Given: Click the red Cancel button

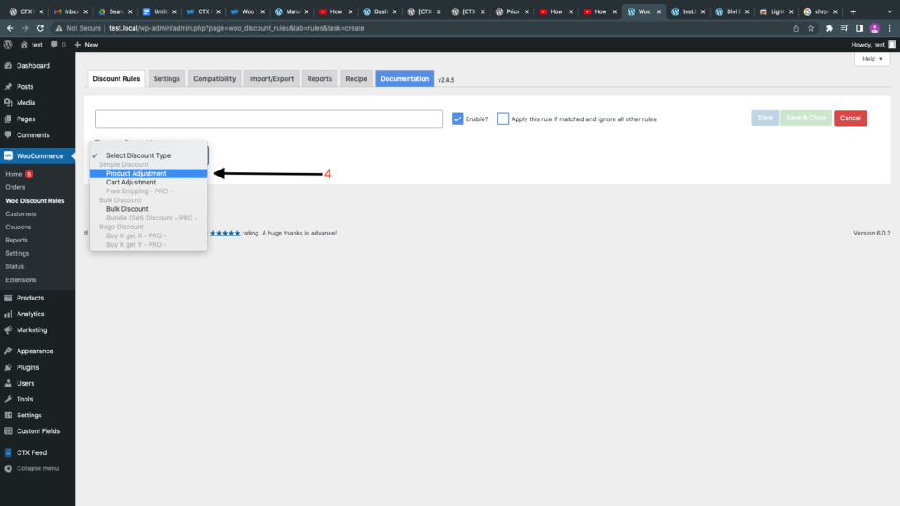Looking at the screenshot, I should 850,118.
